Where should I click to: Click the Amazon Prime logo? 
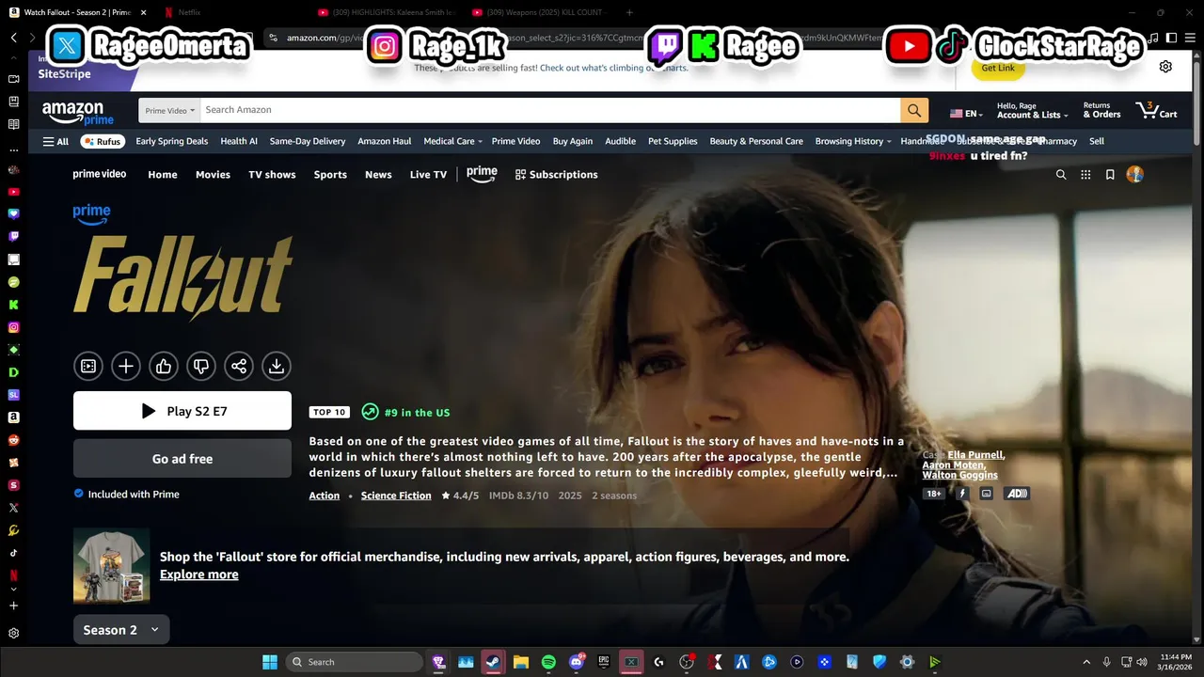click(x=77, y=112)
